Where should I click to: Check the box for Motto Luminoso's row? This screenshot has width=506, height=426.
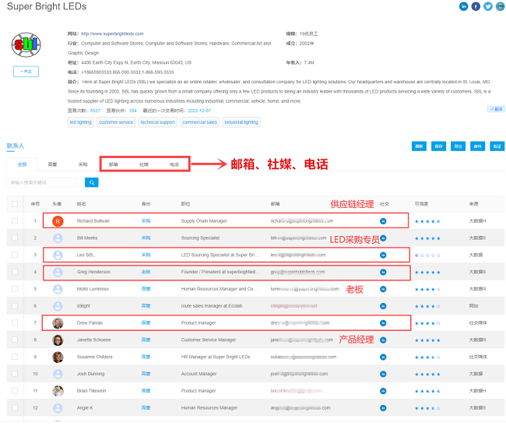click(15, 289)
